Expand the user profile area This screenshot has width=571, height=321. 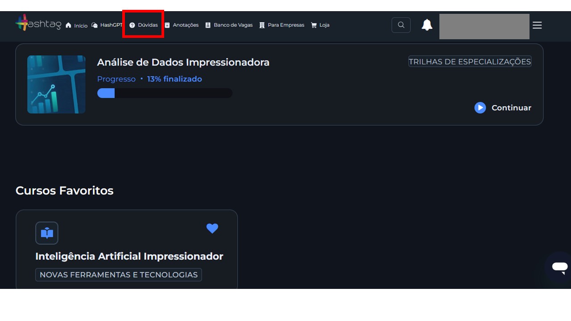tap(484, 26)
